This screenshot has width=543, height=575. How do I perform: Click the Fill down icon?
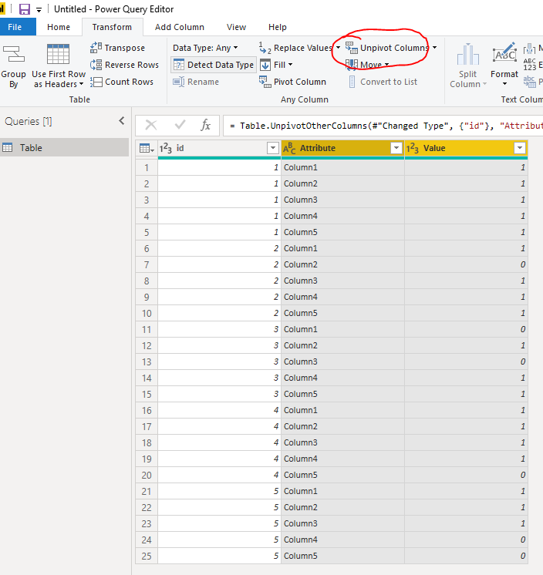coord(265,65)
